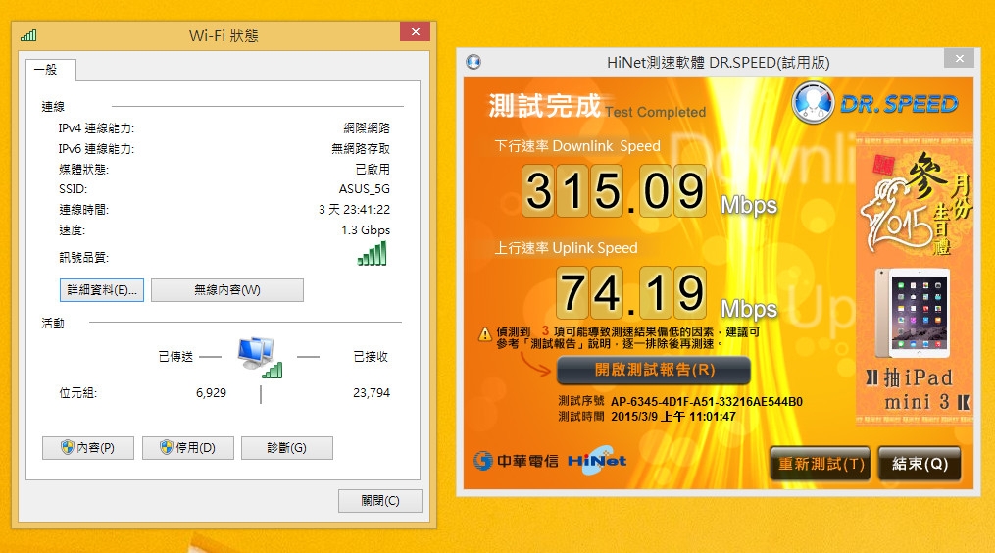
Task: Click 測試完成 Test Completed heading
Action: [x=596, y=105]
